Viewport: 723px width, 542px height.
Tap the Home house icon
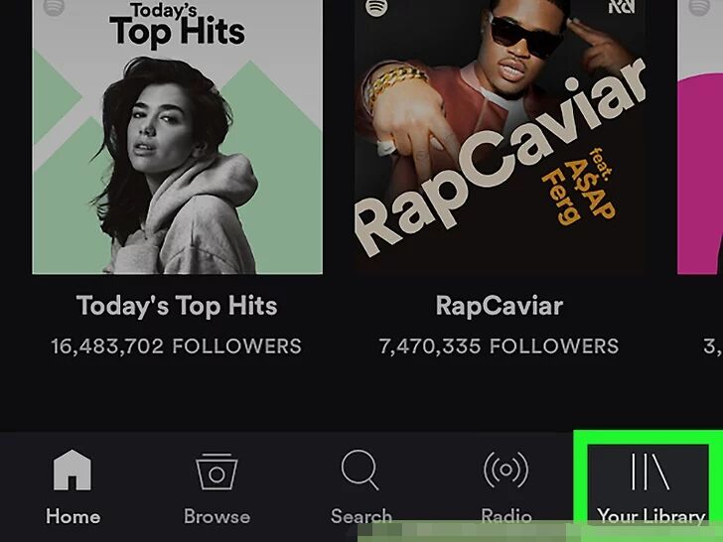coord(72,471)
